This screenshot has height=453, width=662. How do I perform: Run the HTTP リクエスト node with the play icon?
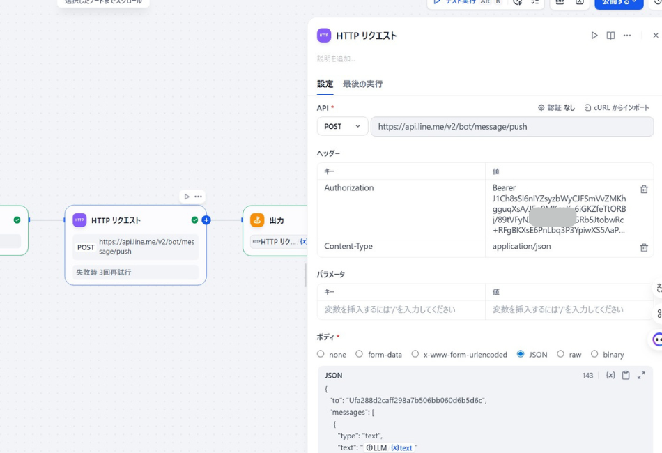coord(594,35)
